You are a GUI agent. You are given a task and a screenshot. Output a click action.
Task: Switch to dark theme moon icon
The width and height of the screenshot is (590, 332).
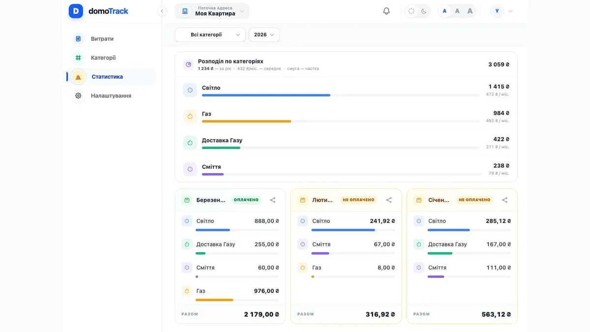tap(424, 11)
